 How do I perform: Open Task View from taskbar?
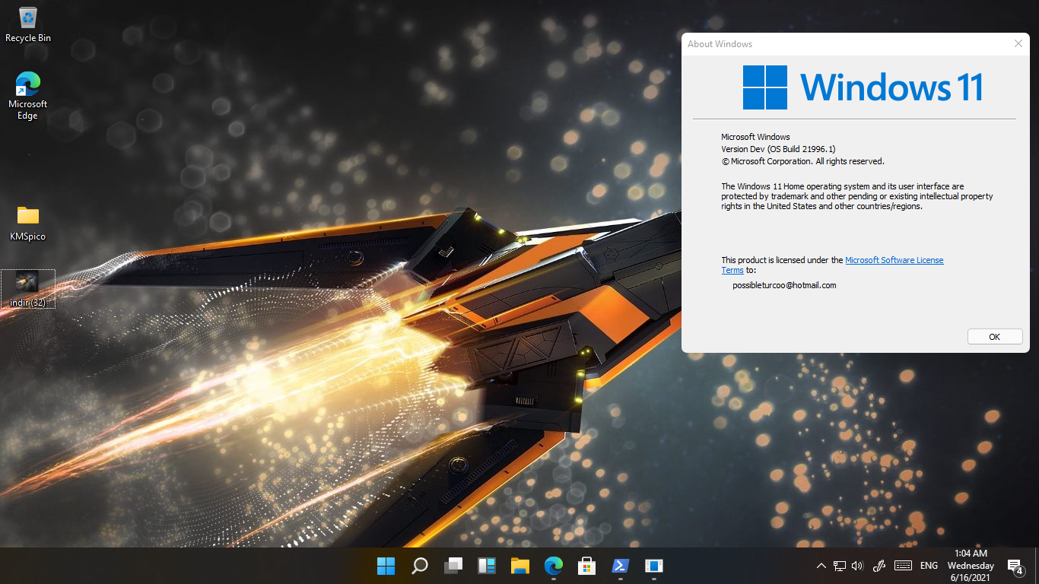pyautogui.click(x=453, y=566)
